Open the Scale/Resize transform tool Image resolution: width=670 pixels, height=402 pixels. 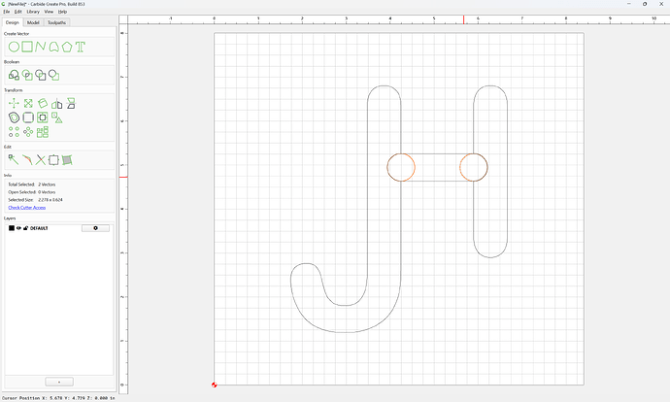point(28,103)
